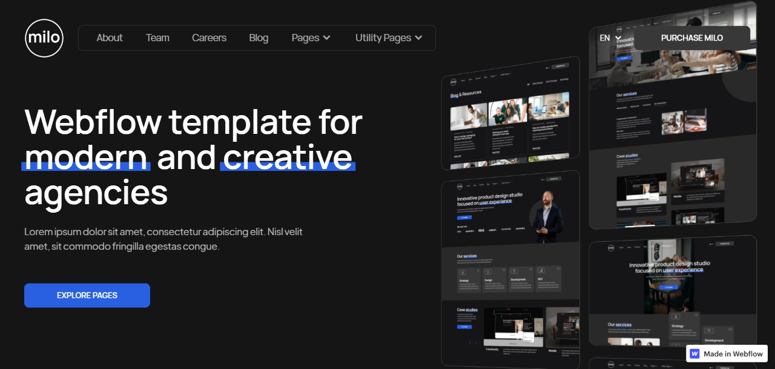Image resolution: width=775 pixels, height=369 pixels.
Task: Click the chevron beside Utility Pages
Action: (x=418, y=38)
